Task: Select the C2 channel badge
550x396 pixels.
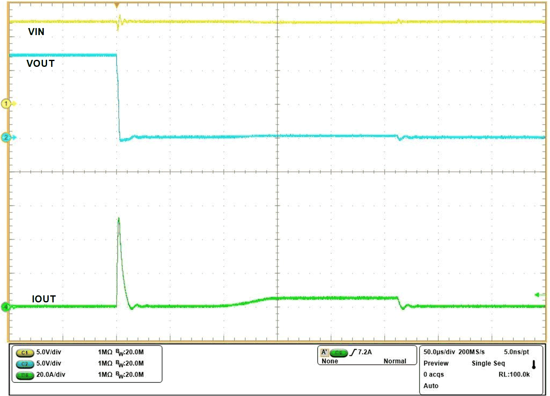Action: pyautogui.click(x=25, y=364)
